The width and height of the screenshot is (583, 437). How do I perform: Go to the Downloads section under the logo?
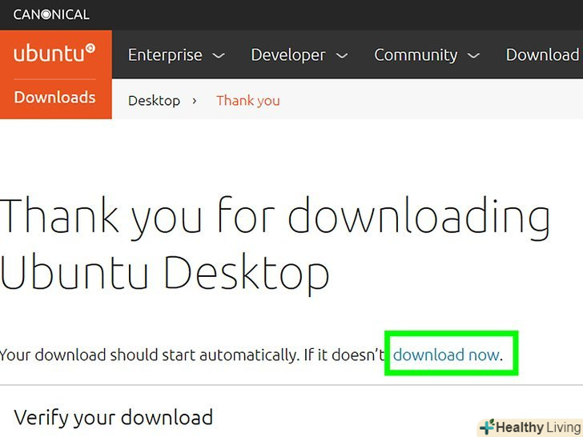(x=54, y=98)
